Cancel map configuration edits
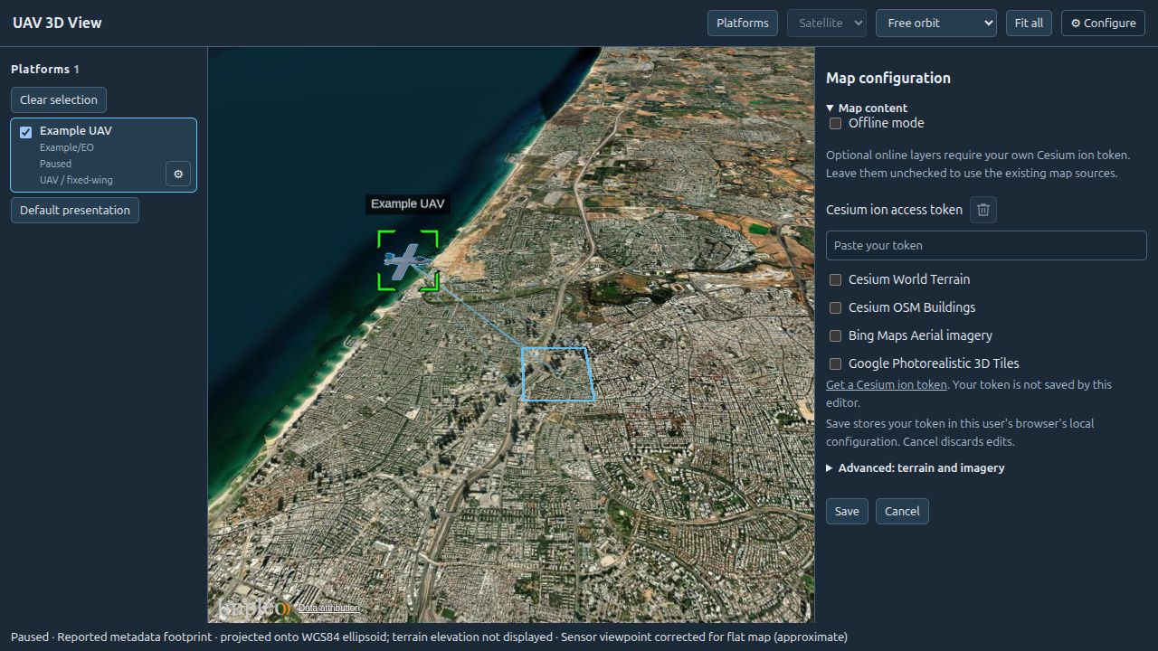1158x651 pixels. 902,512
